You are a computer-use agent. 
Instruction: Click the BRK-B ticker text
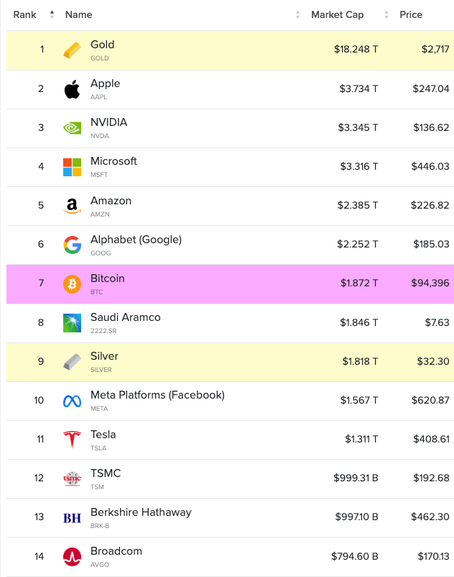[x=100, y=526]
